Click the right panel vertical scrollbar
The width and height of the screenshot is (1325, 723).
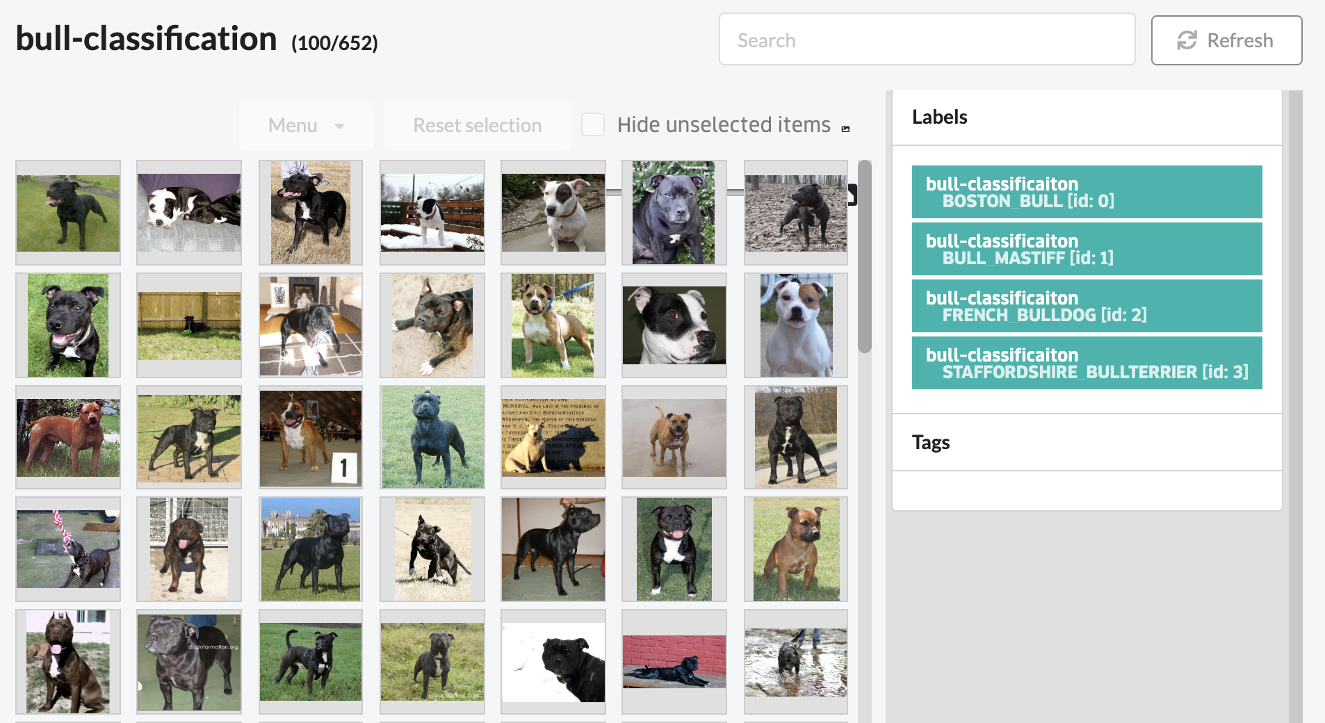point(1295,406)
